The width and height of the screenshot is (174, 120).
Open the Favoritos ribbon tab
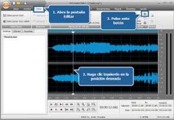(x=131, y=9)
